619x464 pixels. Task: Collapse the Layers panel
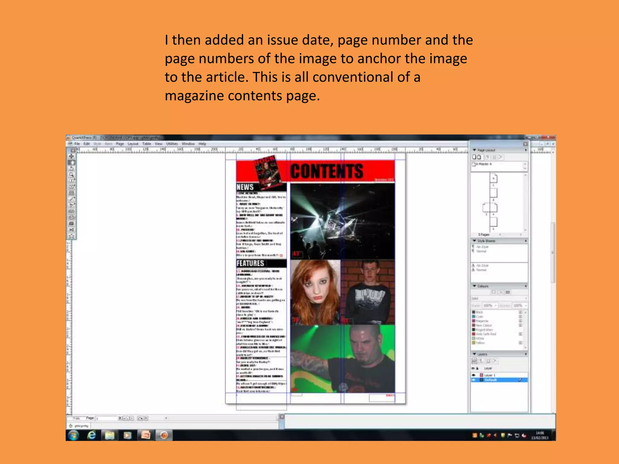[x=474, y=354]
